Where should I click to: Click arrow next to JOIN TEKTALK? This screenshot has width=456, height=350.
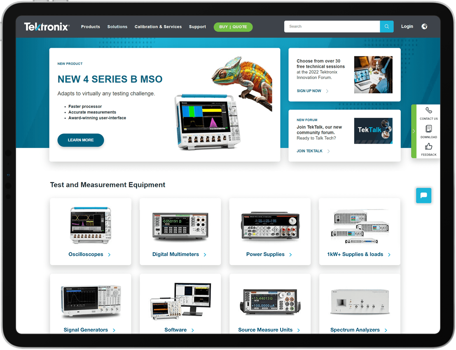(x=328, y=151)
